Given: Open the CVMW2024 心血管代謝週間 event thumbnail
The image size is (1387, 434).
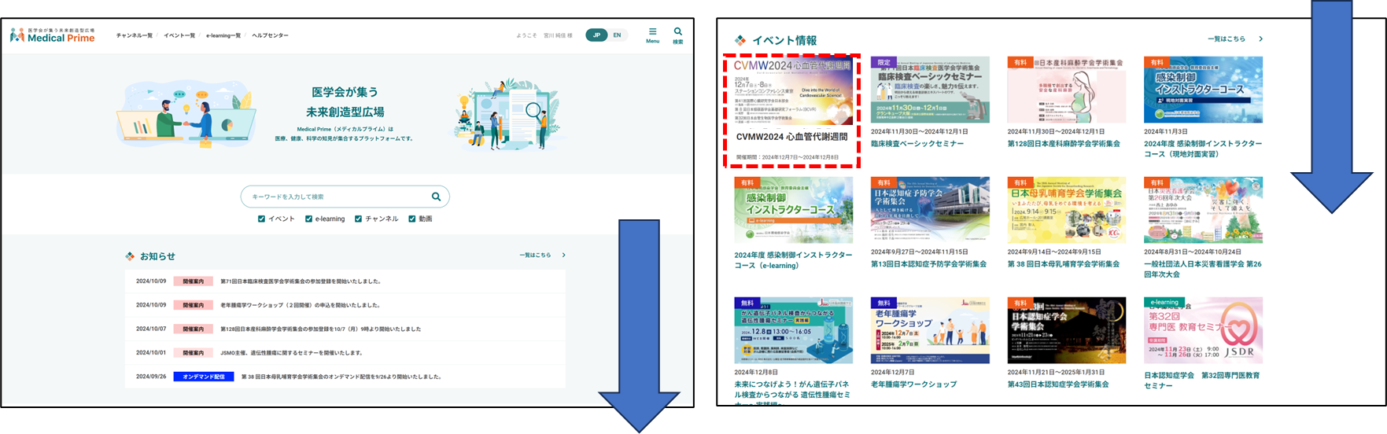Looking at the screenshot, I should (791, 91).
